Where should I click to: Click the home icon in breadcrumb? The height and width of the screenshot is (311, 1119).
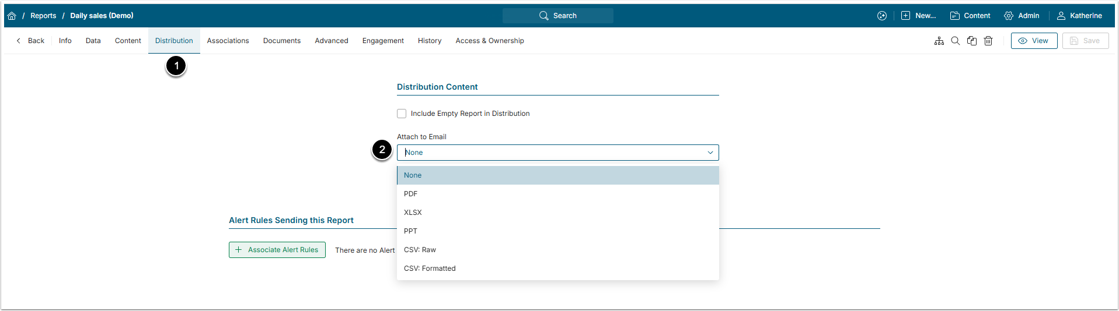[x=12, y=16]
